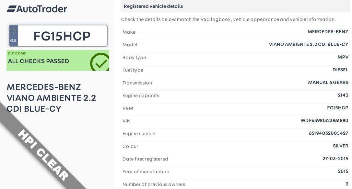Viewport: 352px width, 189px height.
Task: Click the Year of manufacture 2015 value
Action: tap(343, 171)
